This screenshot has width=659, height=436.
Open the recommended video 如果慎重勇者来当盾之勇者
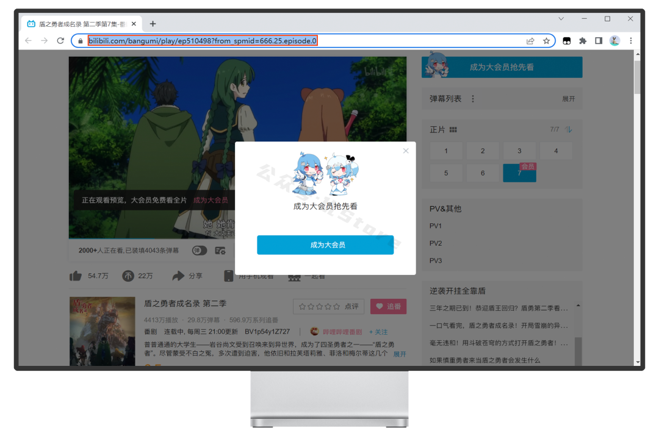pyautogui.click(x=484, y=360)
